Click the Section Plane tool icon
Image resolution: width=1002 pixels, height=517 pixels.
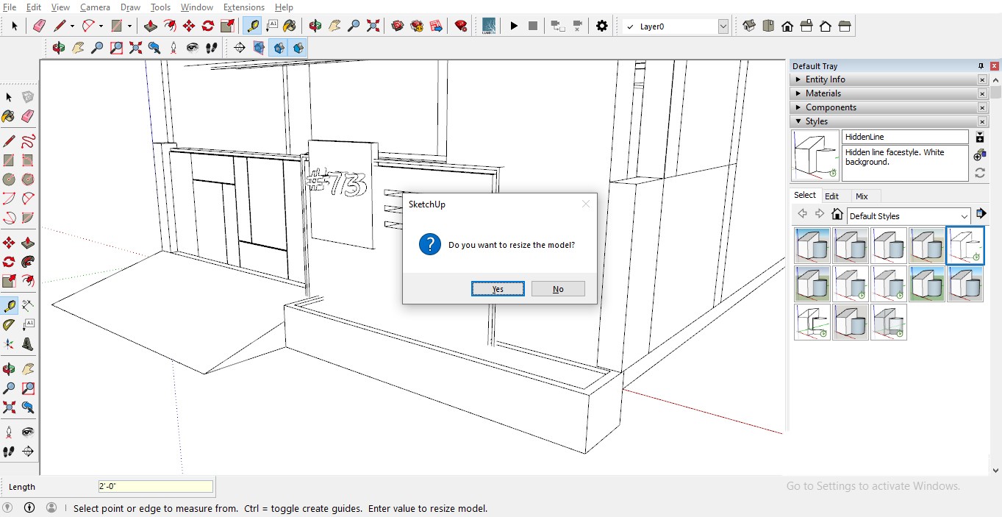coord(239,48)
